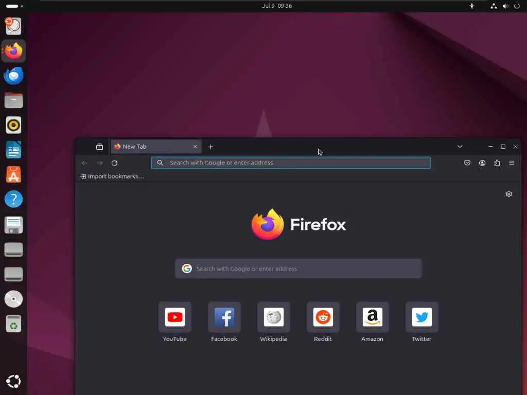This screenshot has height=395, width=527.
Task: Open Ubuntu App Center from dock
Action: [x=13, y=175]
